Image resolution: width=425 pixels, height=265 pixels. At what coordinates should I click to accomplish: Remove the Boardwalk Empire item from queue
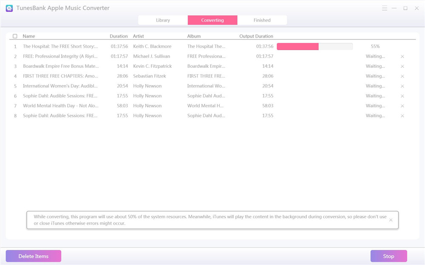[x=402, y=66]
